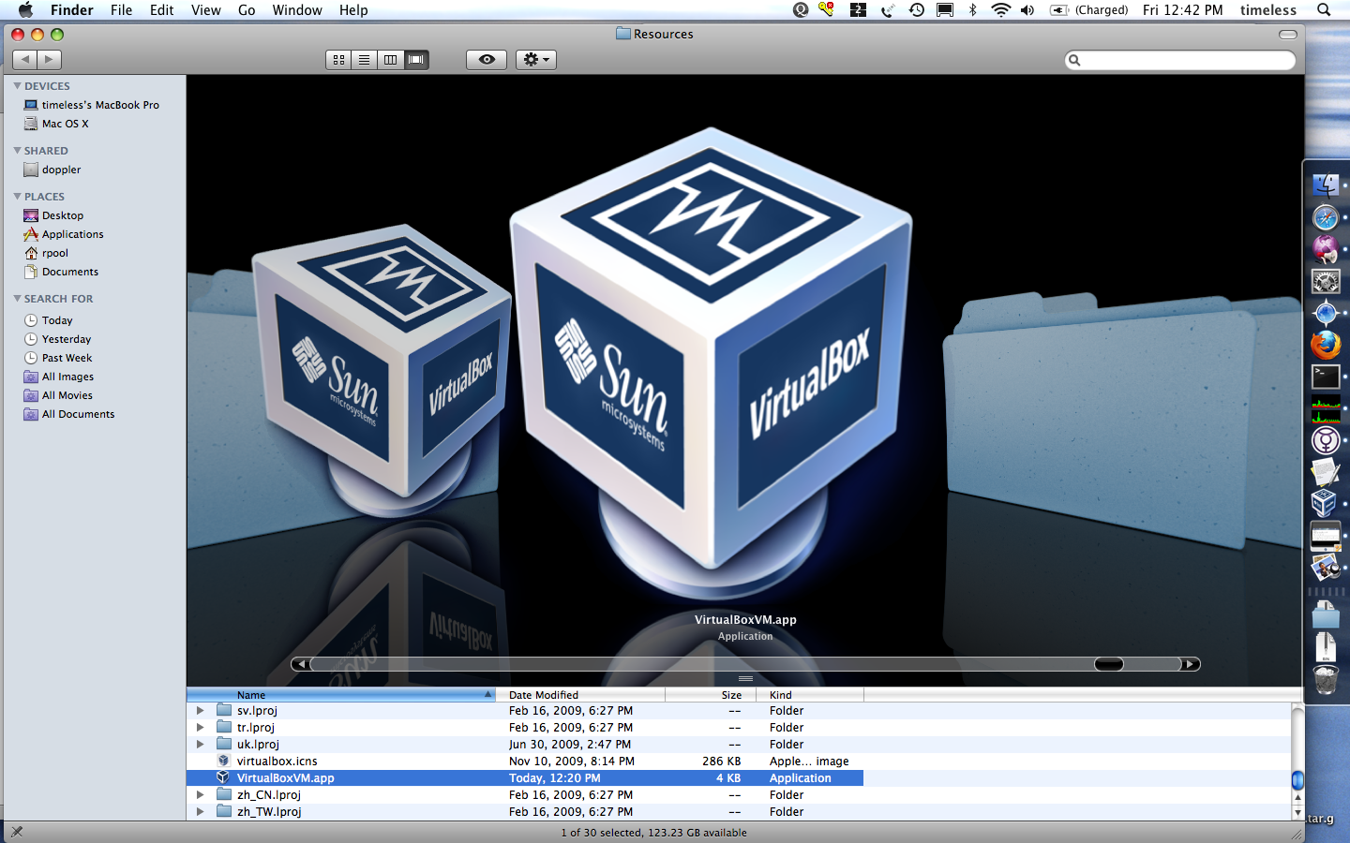Expand the tr.lproj folder disclosure triangle
This screenshot has height=843, width=1350.
pyautogui.click(x=200, y=728)
